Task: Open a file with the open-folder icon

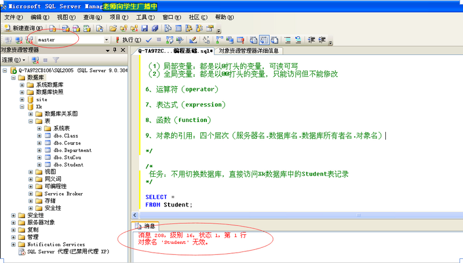Action: [113, 28]
